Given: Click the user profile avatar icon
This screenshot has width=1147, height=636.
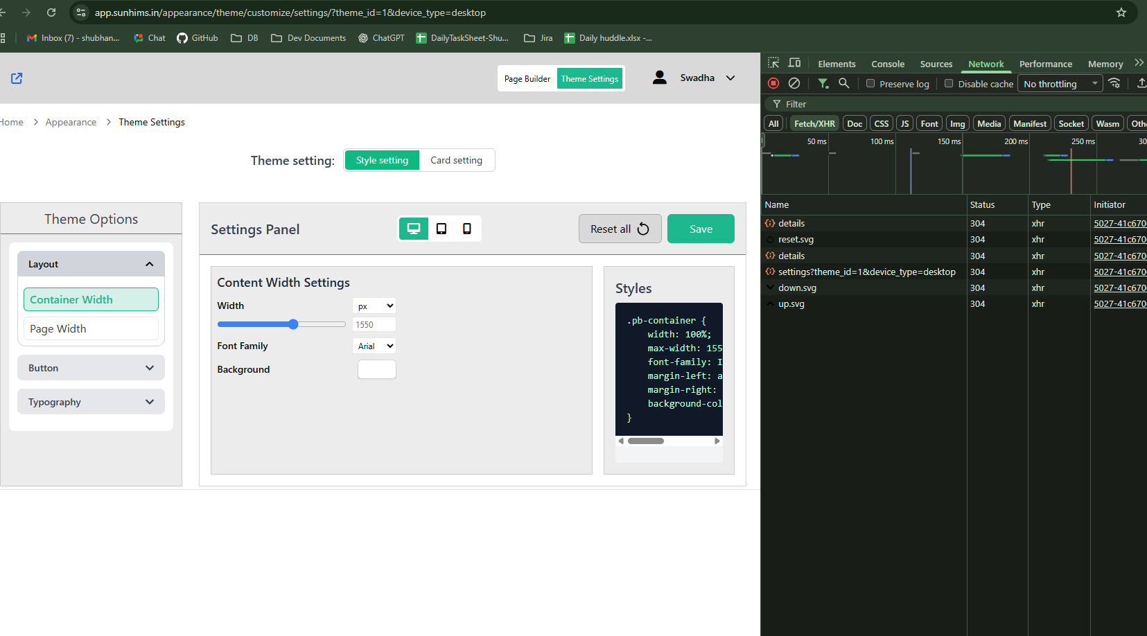Looking at the screenshot, I should click(660, 78).
